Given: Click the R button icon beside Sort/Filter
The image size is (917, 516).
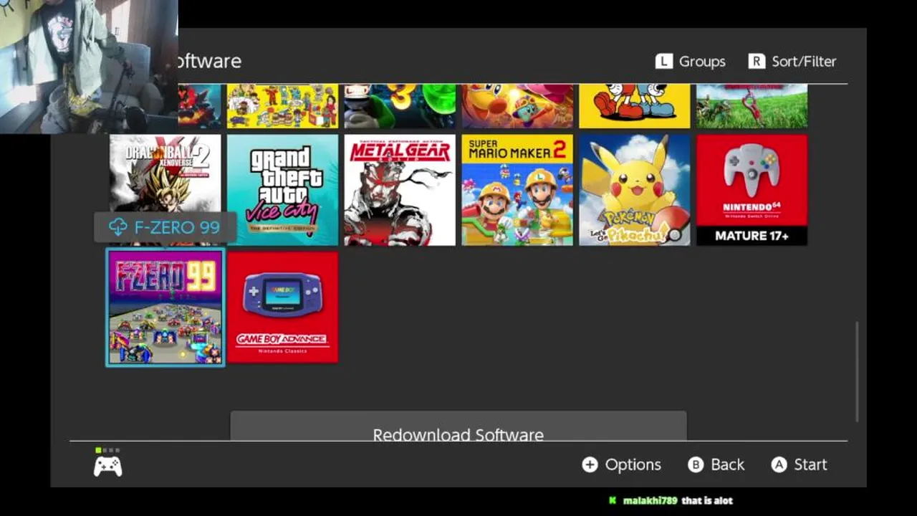Looking at the screenshot, I should tap(757, 62).
